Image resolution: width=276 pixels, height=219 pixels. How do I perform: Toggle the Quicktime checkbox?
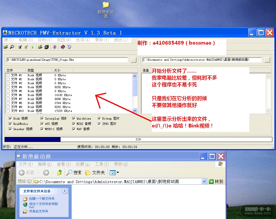[74, 118]
